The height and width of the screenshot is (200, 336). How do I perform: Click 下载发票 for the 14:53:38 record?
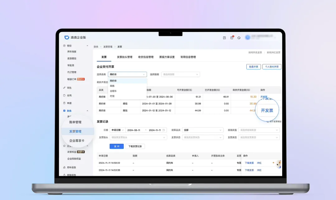click(249, 170)
